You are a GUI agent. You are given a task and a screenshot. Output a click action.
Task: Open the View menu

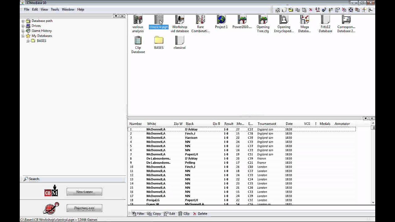(44, 10)
